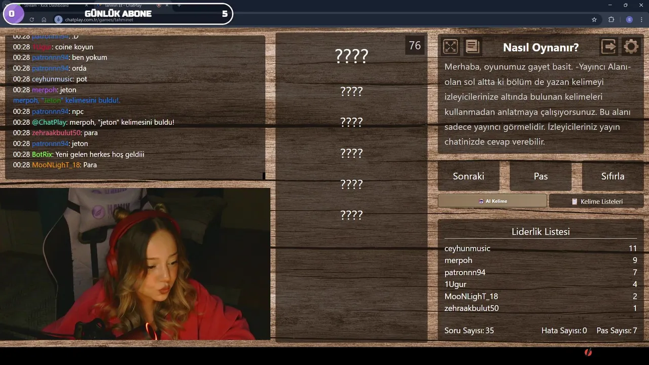This screenshot has width=649, height=365.
Task: Bookmark this page with the star icon
Action: pos(594,19)
